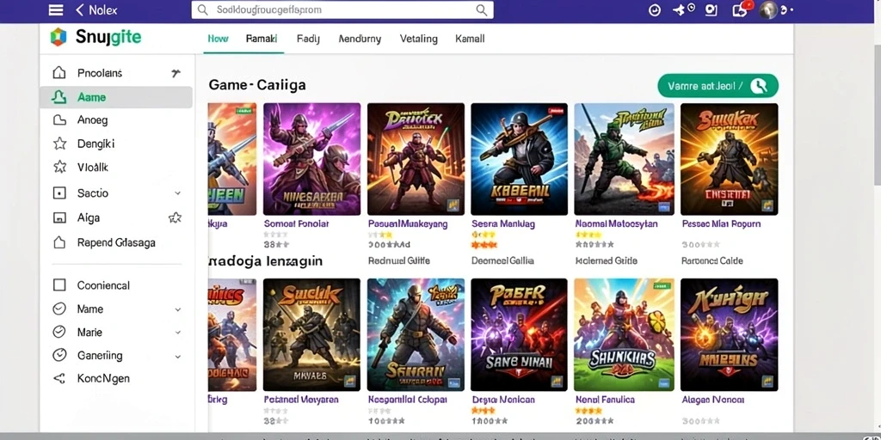
Task: Open Degna Monican game cover
Action: [519, 335]
